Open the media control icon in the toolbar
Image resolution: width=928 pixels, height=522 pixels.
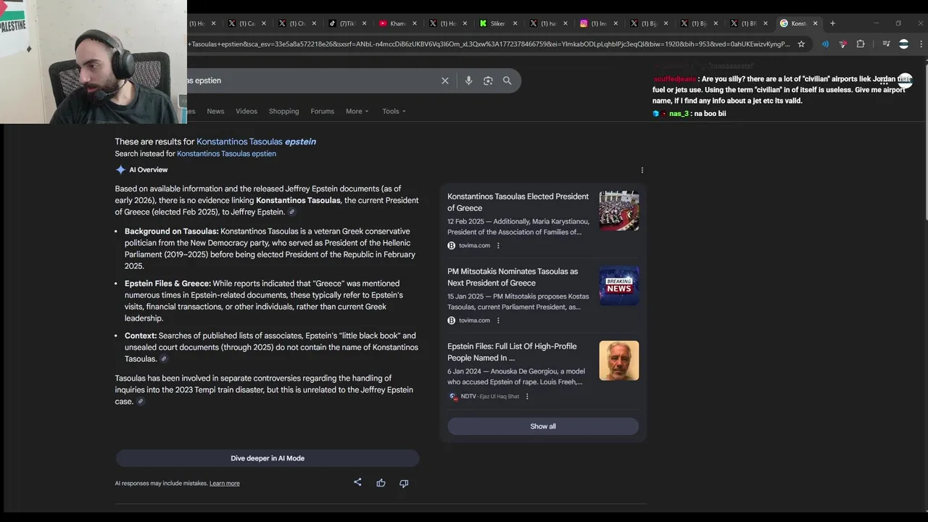coord(886,44)
